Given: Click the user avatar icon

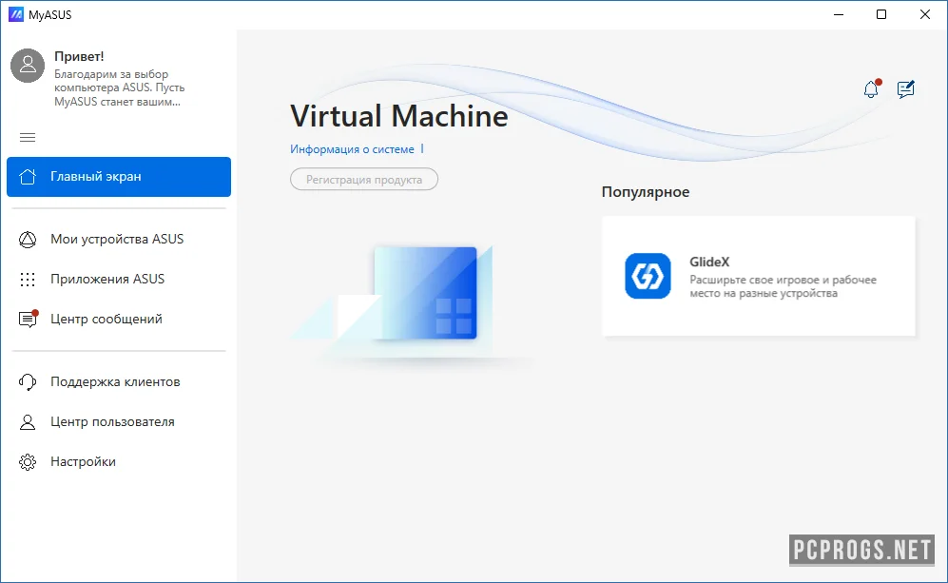Looking at the screenshot, I should (x=29, y=66).
